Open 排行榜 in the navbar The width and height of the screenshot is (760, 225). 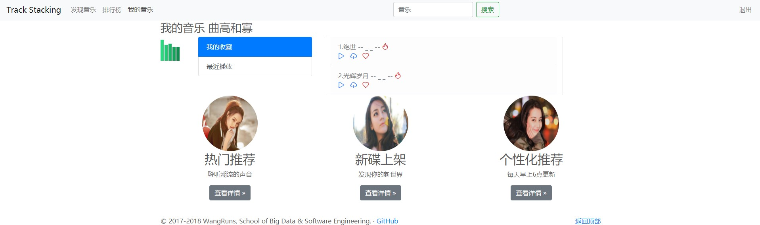112,10
